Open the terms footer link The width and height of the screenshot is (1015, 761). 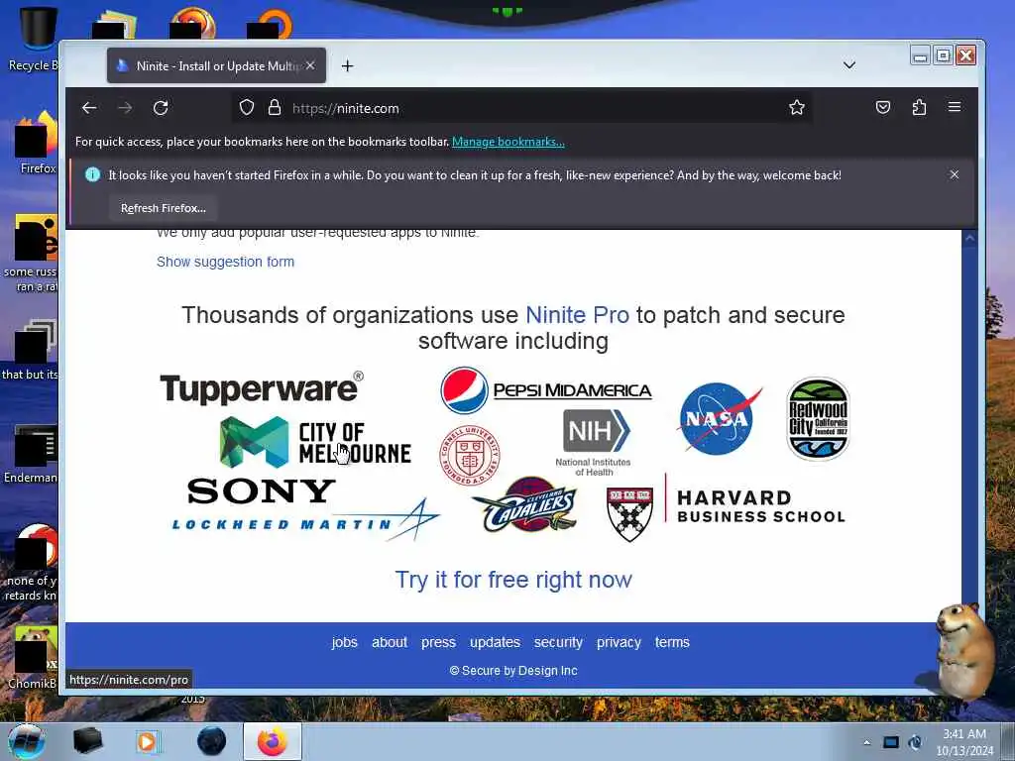click(672, 642)
